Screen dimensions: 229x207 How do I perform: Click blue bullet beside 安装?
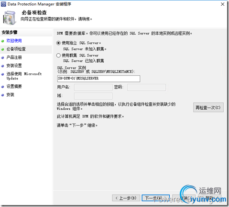[x=2, y=95]
